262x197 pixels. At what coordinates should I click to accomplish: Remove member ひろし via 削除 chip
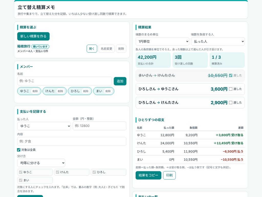[86, 91]
